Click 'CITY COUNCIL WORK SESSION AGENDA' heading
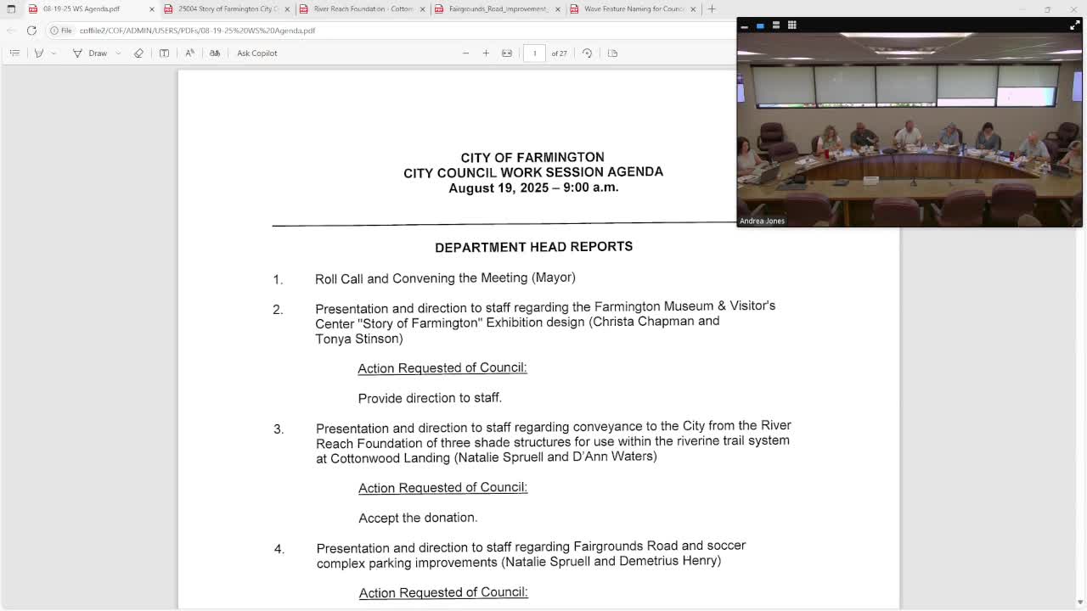The height and width of the screenshot is (611, 1087). [533, 172]
